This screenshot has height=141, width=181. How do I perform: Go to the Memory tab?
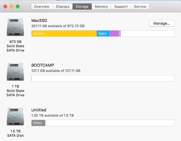coord(101,6)
